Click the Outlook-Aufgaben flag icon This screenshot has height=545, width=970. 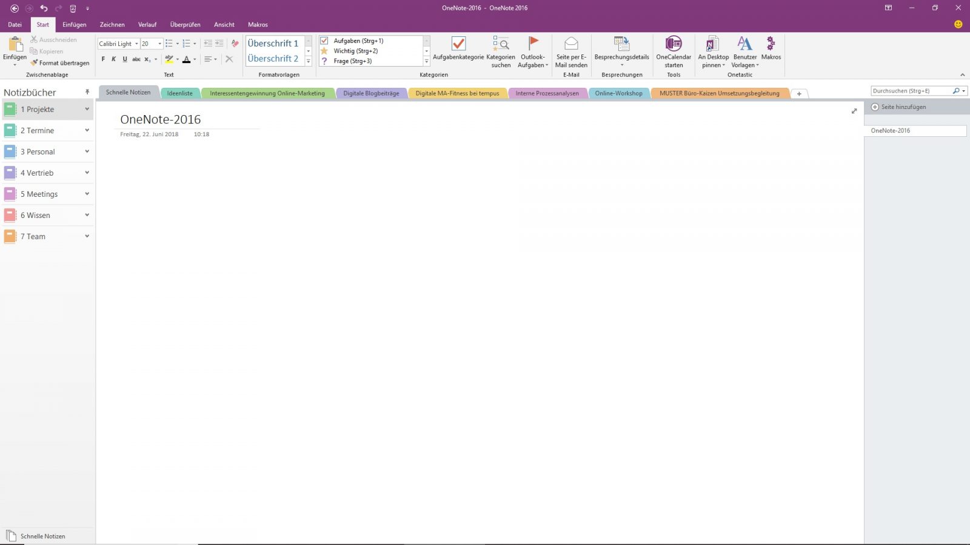click(533, 44)
